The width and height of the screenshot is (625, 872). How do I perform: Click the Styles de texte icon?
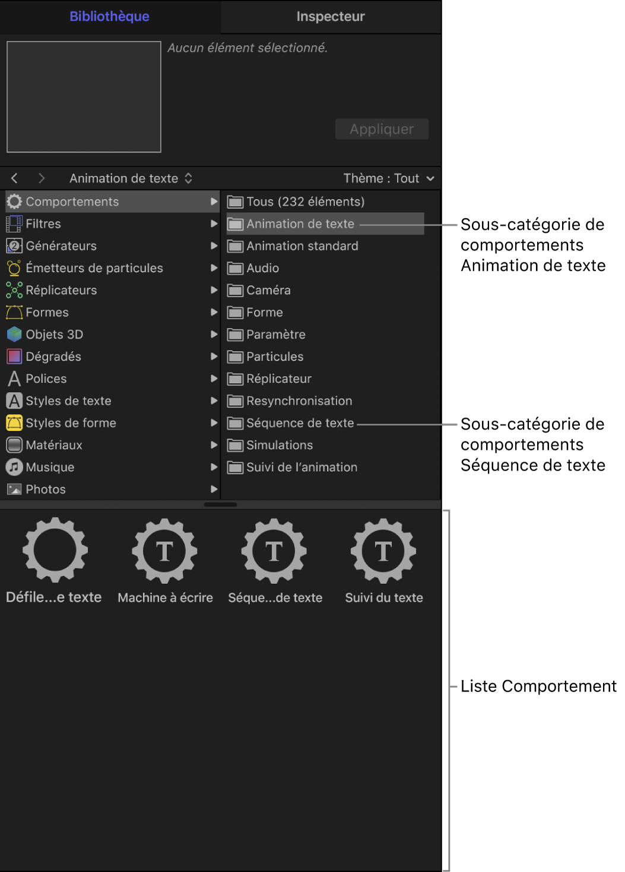[x=14, y=401]
